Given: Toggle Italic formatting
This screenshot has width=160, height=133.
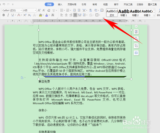Looking at the screenshot, I should (x=8, y=15).
